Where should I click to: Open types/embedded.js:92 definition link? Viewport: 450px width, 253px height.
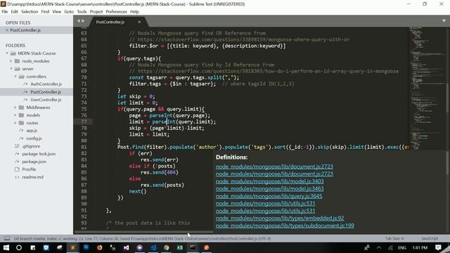280,219
